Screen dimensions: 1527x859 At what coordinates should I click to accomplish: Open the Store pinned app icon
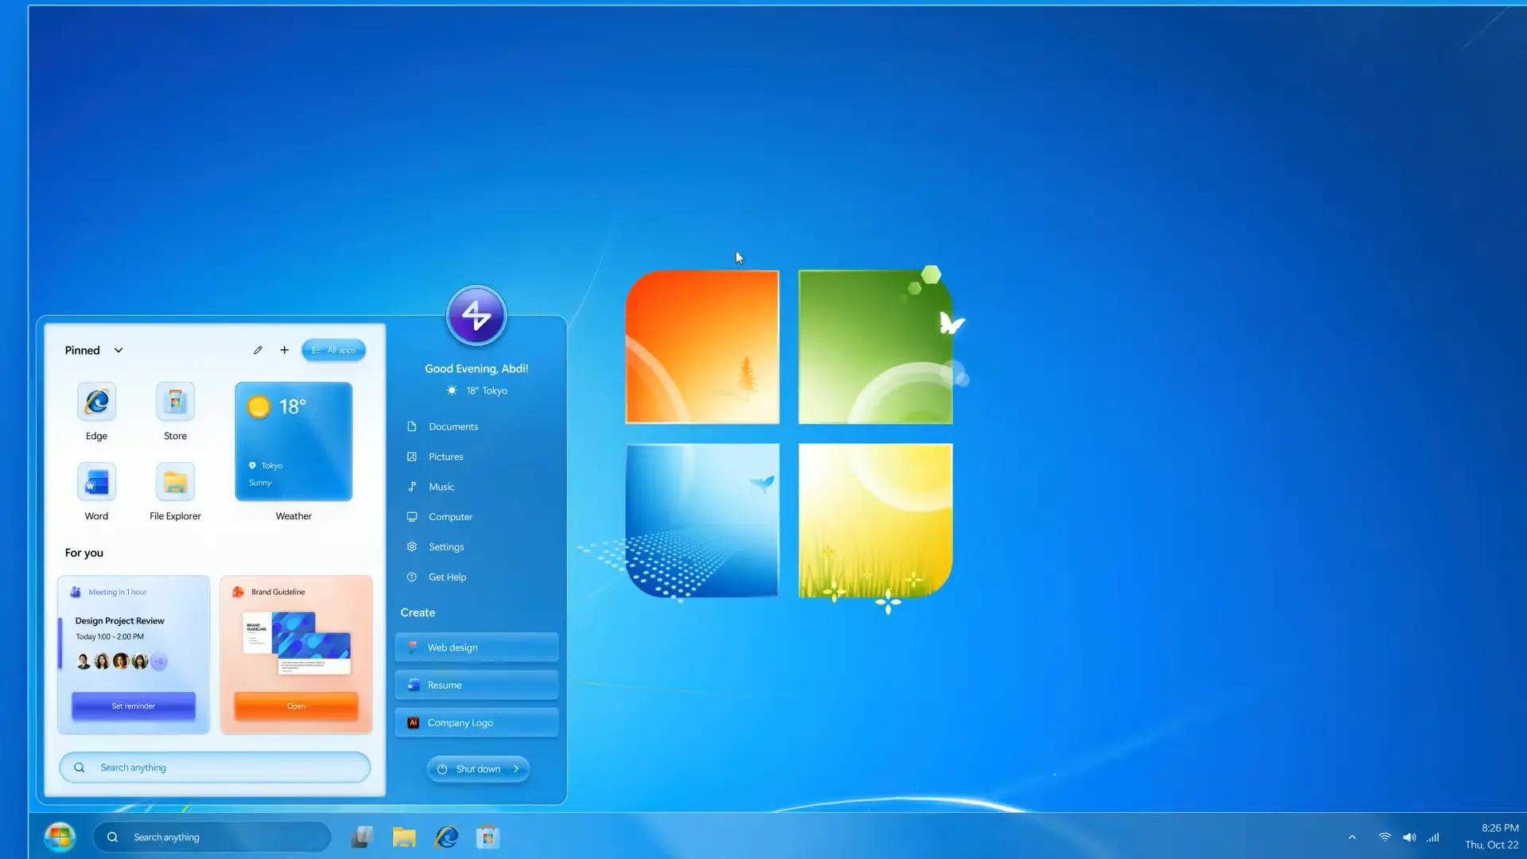[175, 402]
